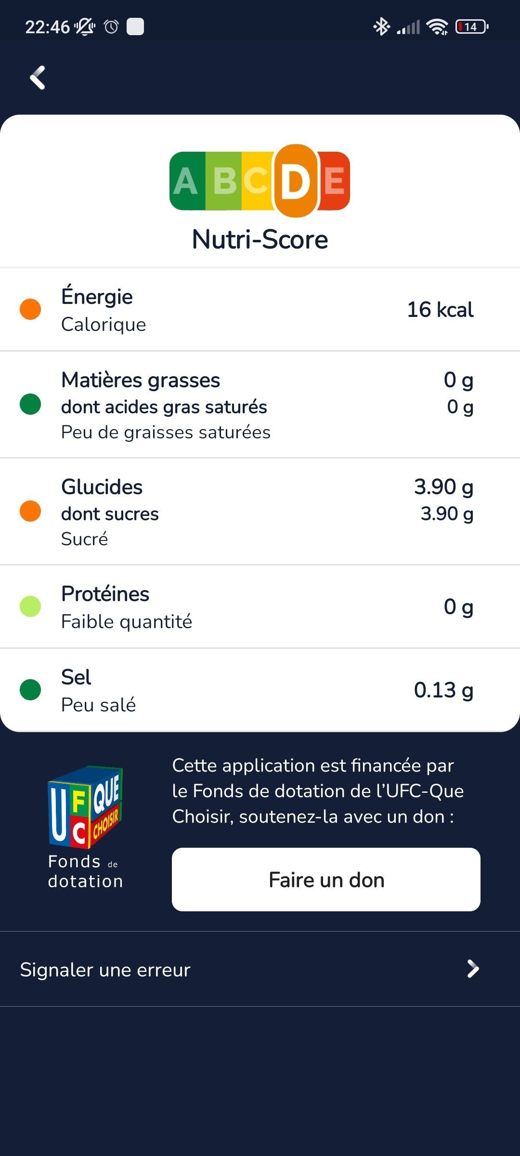Expand Signaler une erreur chevron
The image size is (520, 1156).
[473, 969]
